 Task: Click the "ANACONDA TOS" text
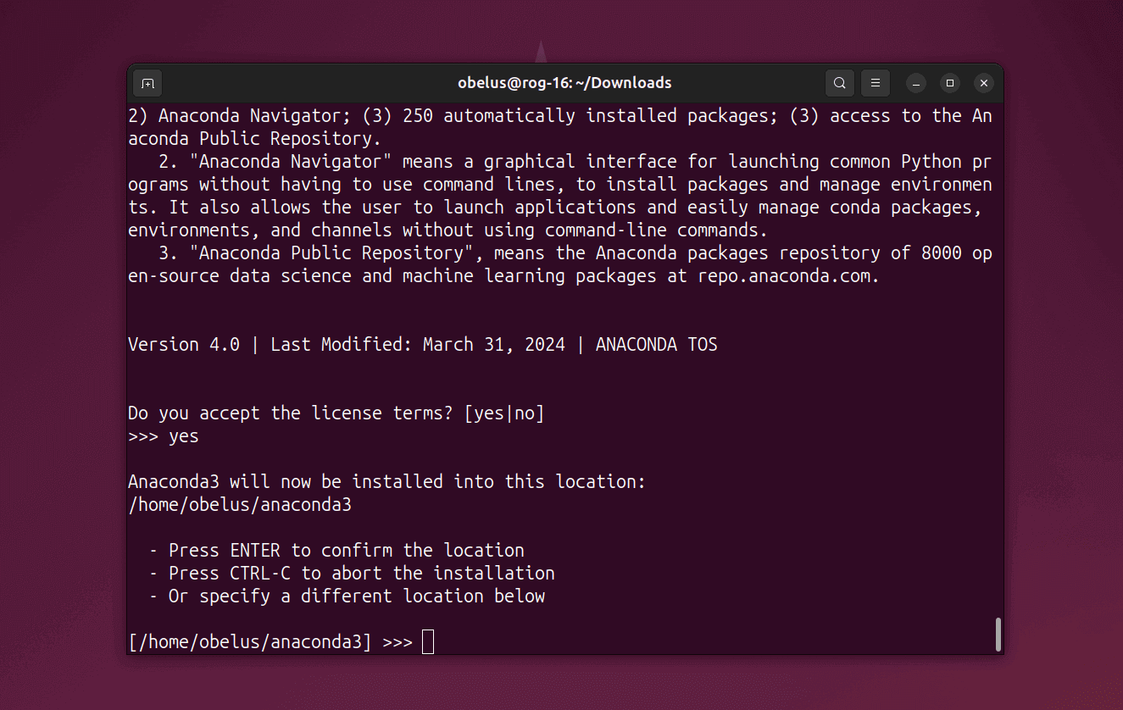[x=656, y=345]
